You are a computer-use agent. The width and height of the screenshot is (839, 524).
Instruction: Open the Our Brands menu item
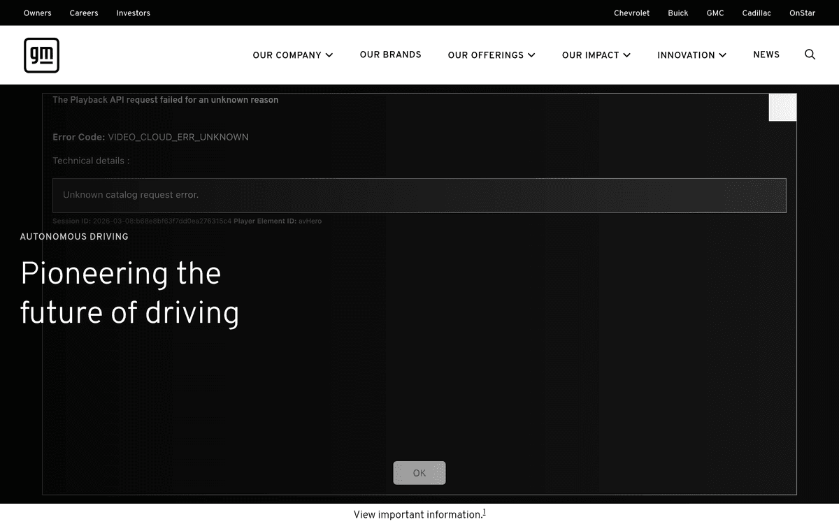[390, 54]
